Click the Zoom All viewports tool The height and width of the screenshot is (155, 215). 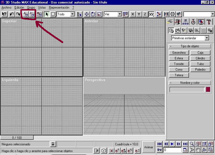pyautogui.click(x=198, y=144)
